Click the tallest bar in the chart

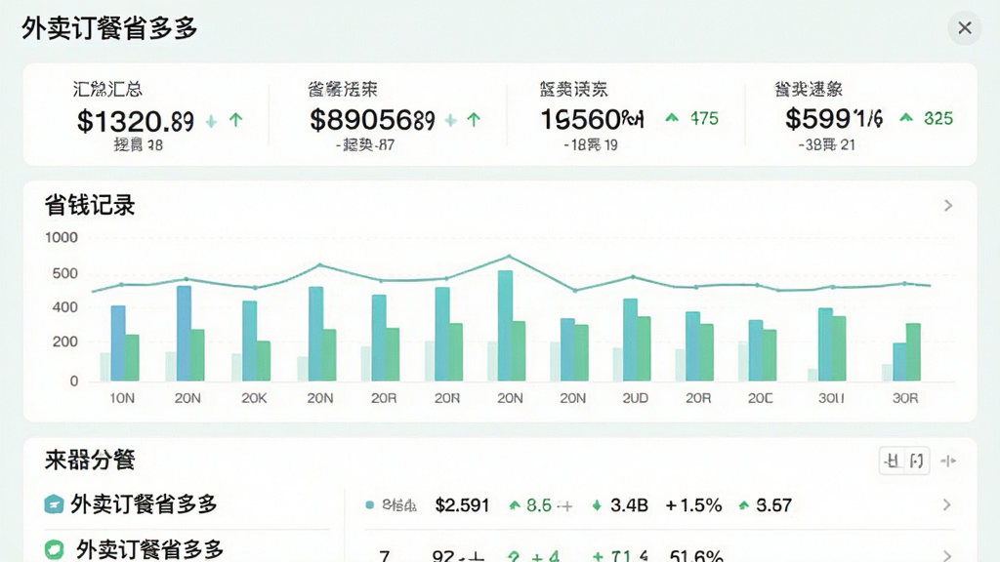(505, 326)
